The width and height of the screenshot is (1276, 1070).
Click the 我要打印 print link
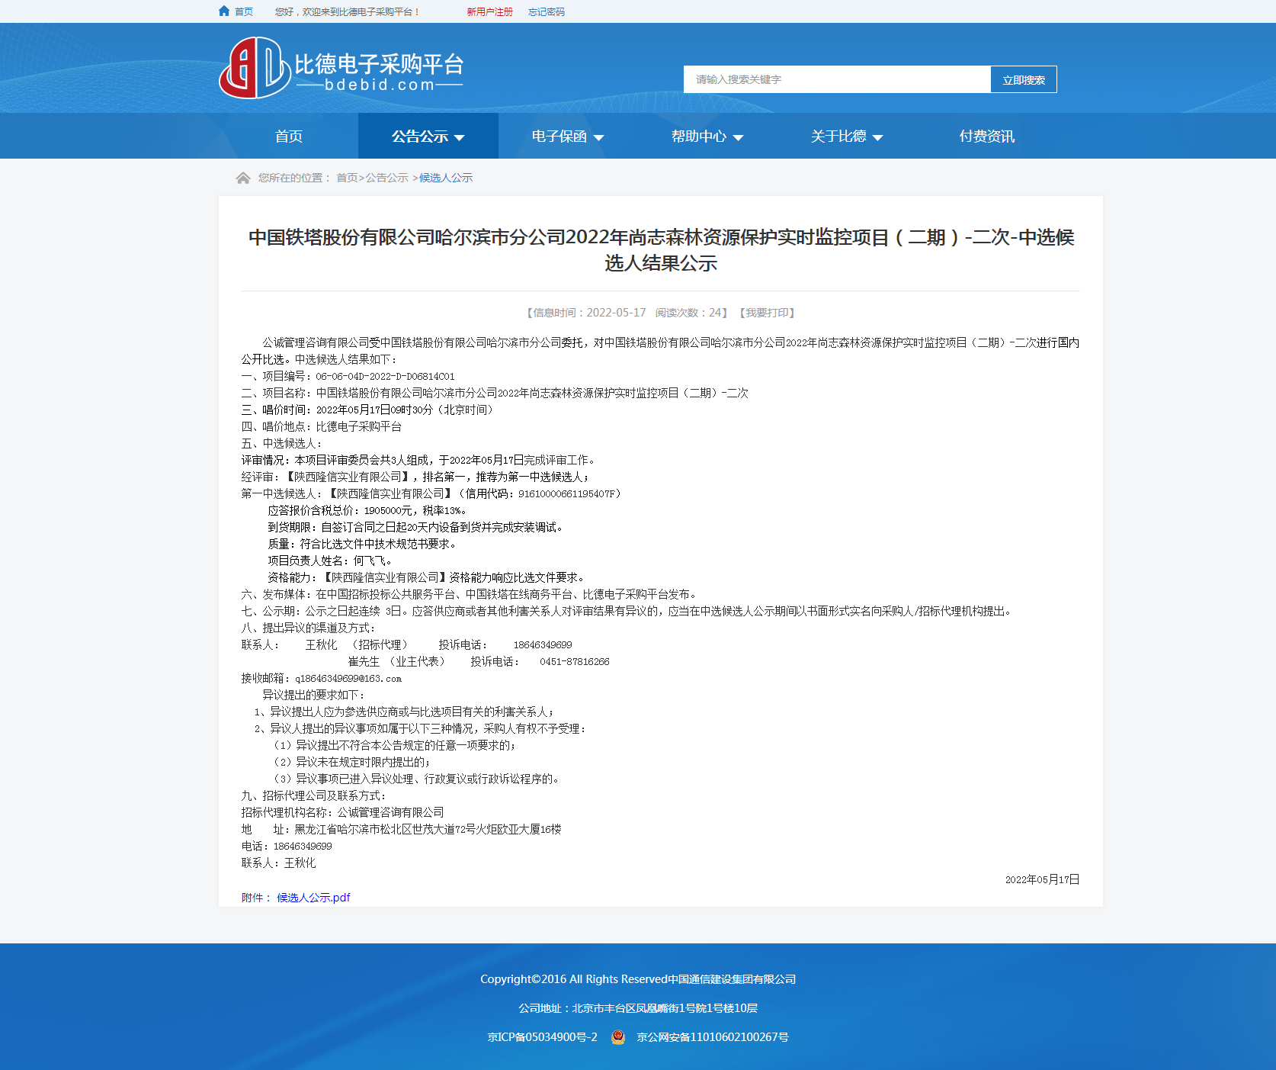767,313
